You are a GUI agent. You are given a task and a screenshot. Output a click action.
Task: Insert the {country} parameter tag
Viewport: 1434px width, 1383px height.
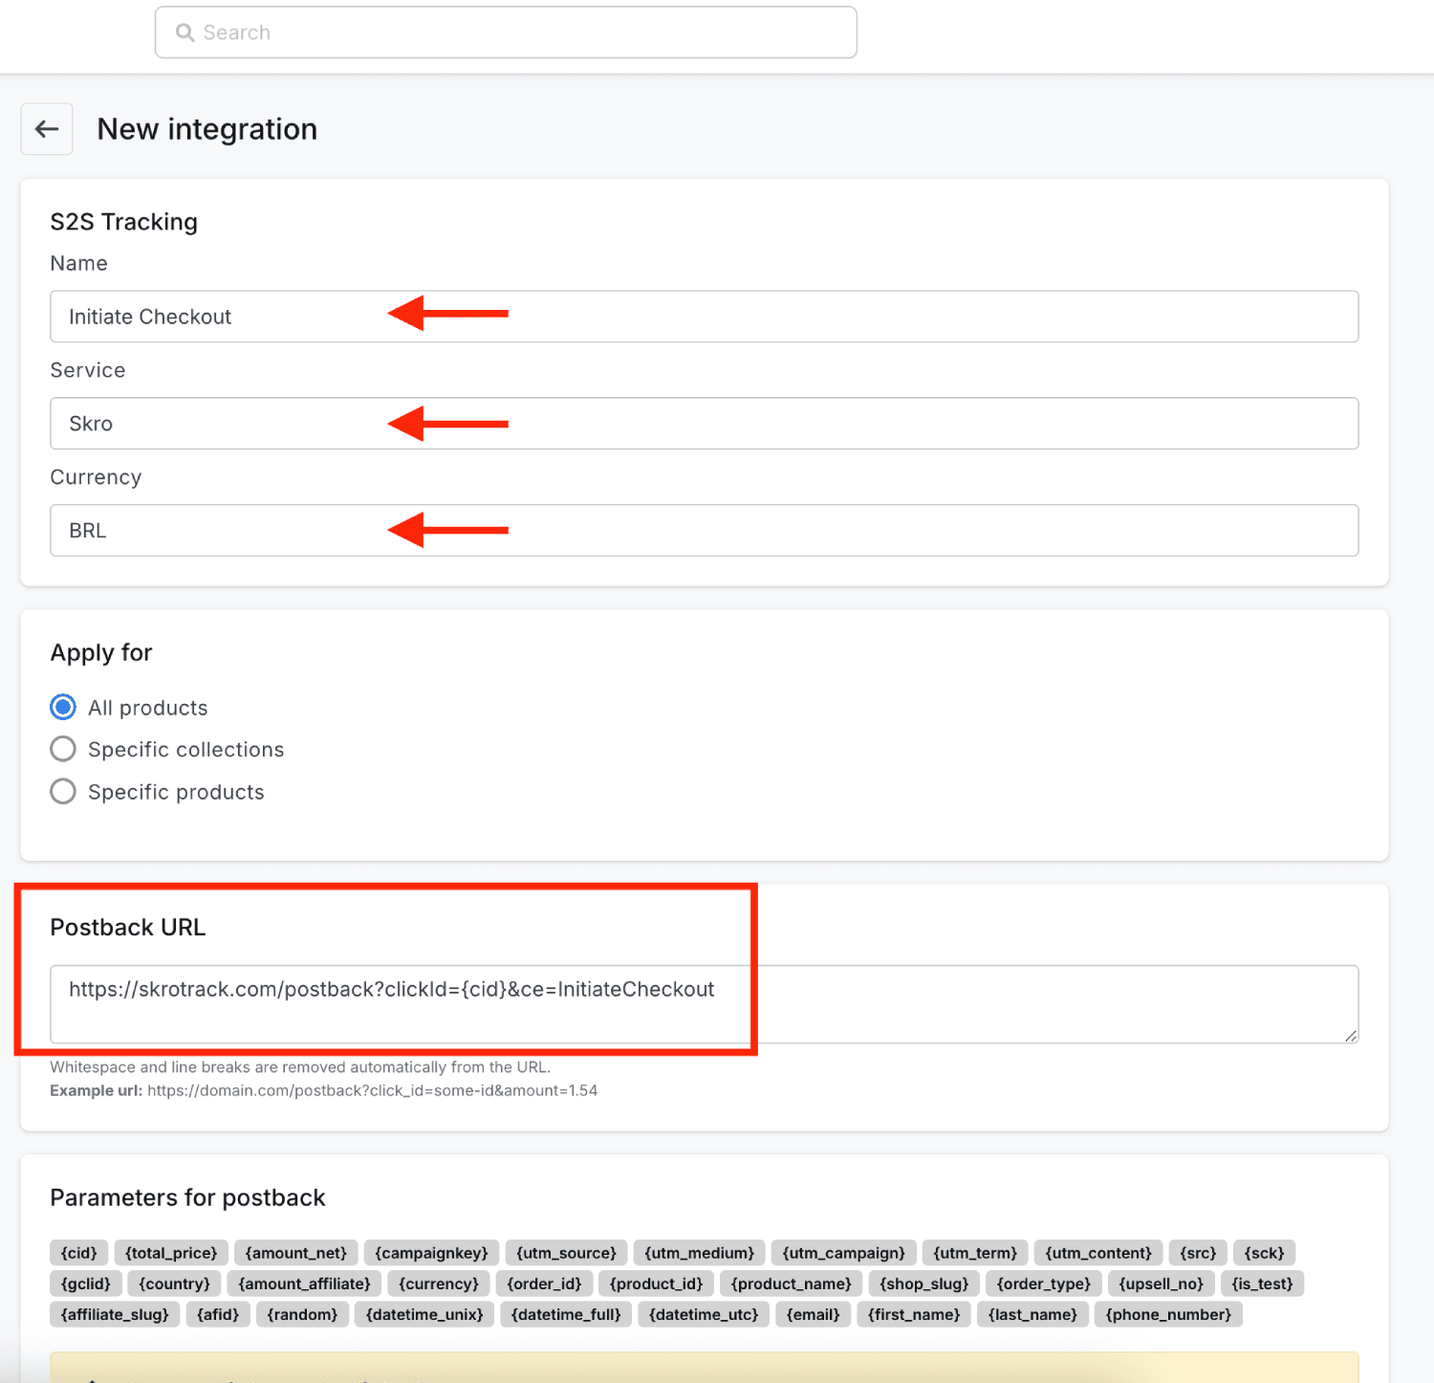[174, 1284]
